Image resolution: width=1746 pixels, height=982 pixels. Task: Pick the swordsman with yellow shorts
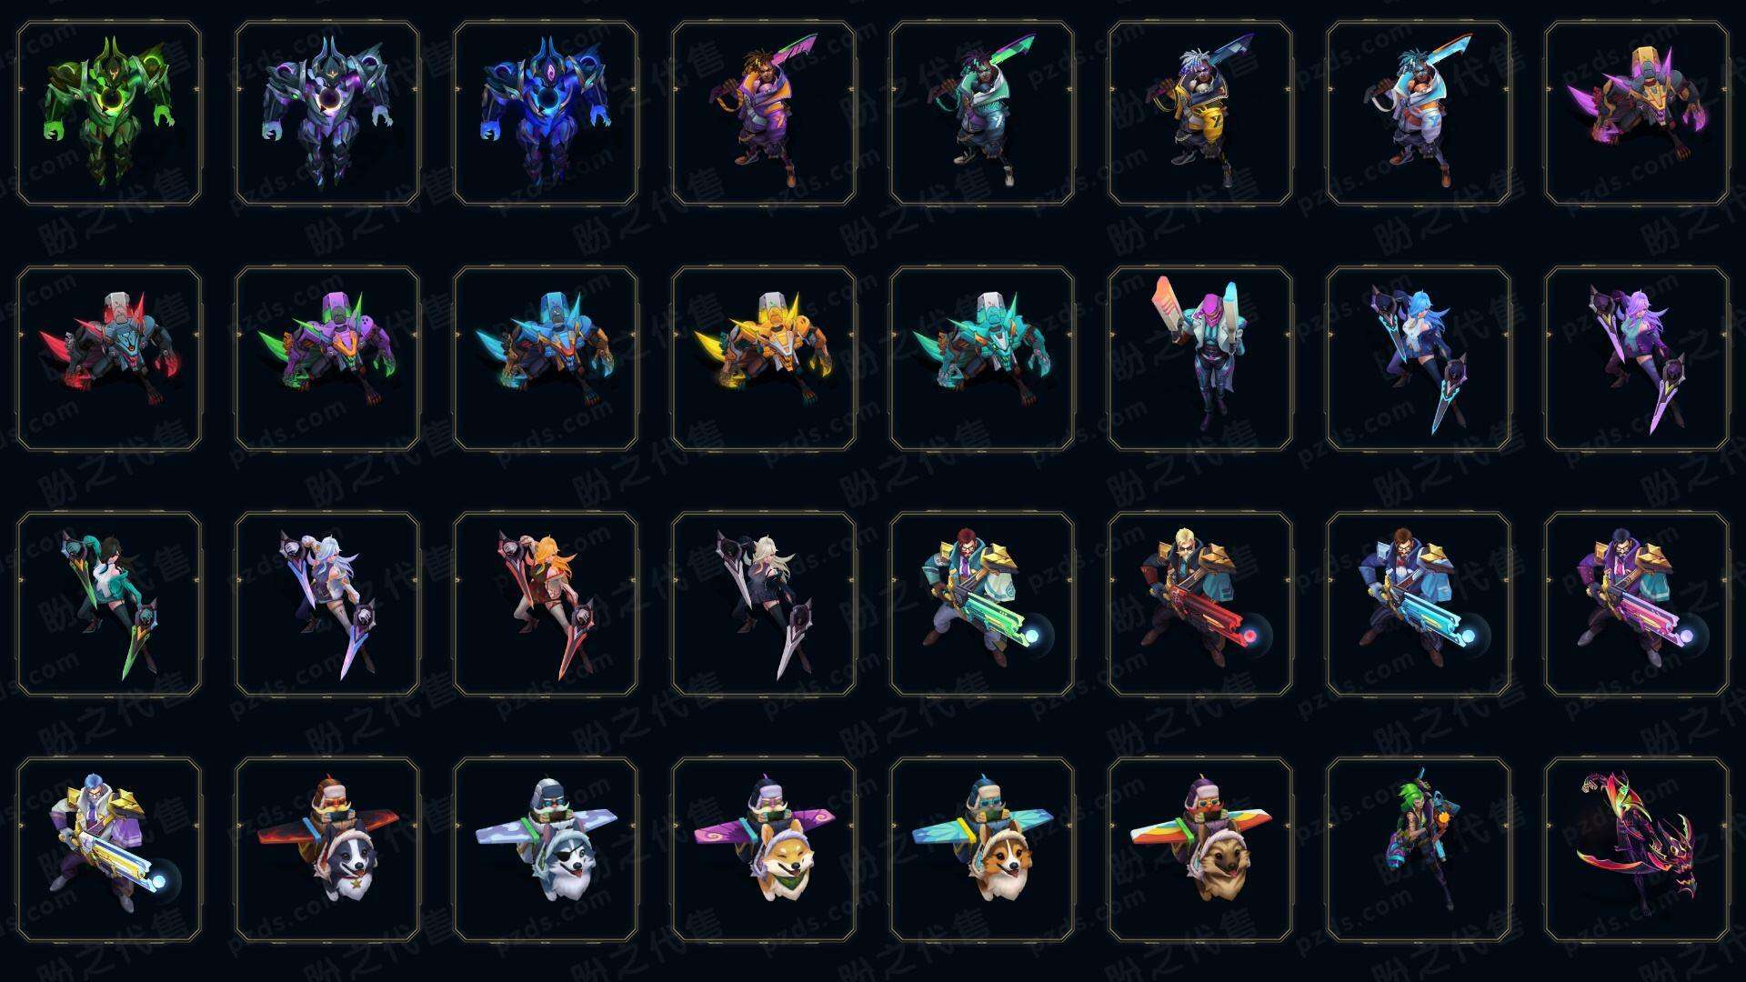[1200, 114]
